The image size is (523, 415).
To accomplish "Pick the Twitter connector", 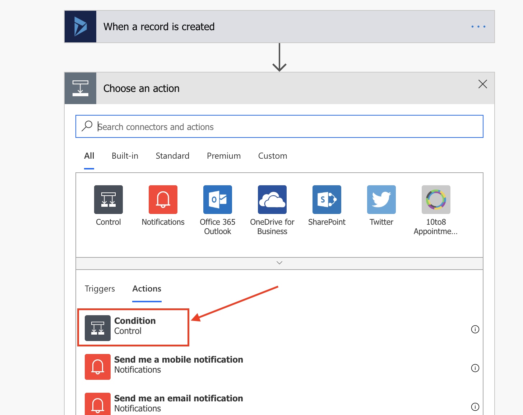I will pos(381,200).
